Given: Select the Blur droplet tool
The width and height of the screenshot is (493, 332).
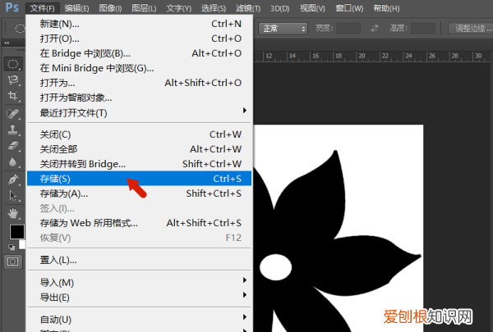Looking at the screenshot, I should tap(13, 161).
